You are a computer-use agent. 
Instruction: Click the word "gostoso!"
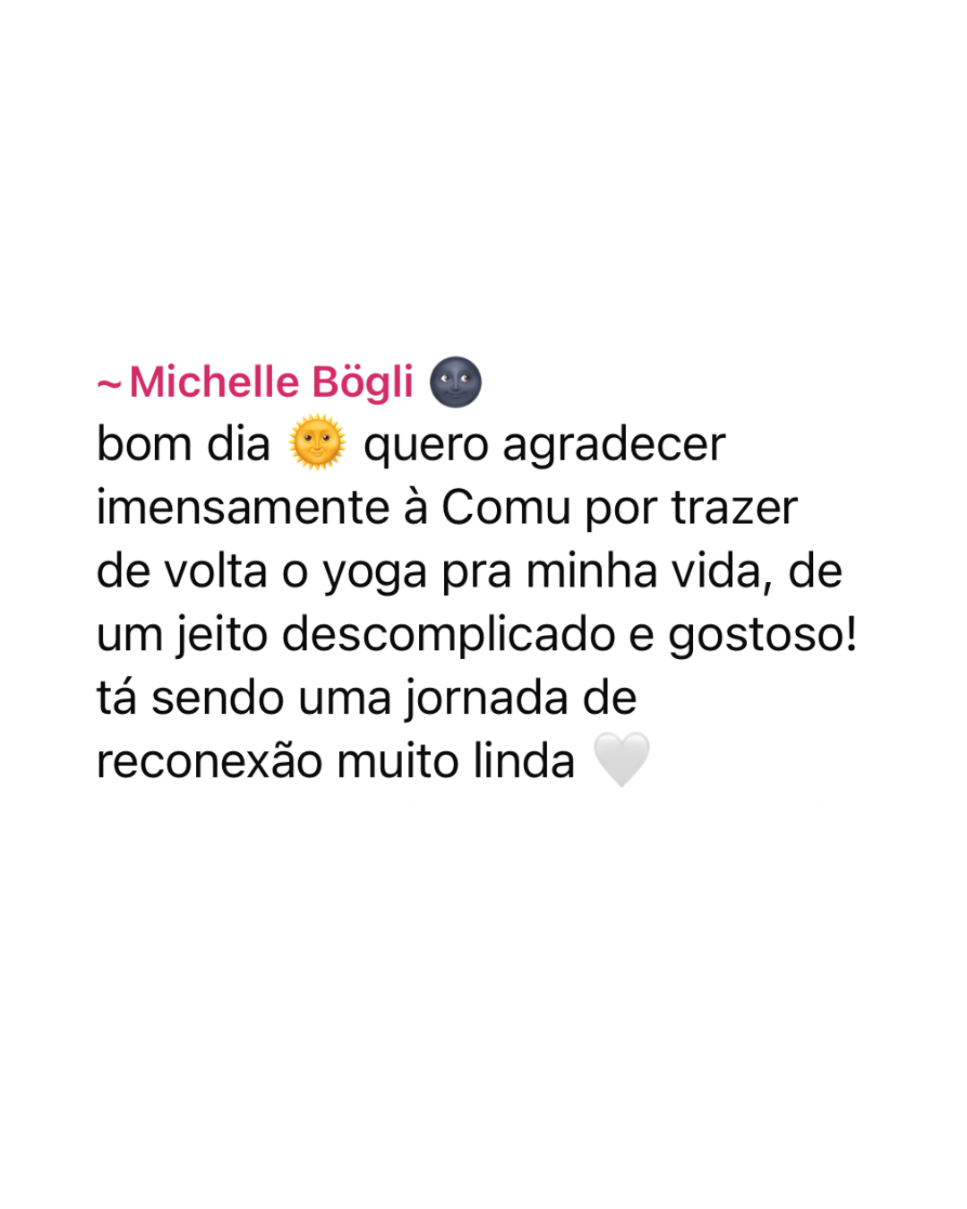tap(763, 636)
